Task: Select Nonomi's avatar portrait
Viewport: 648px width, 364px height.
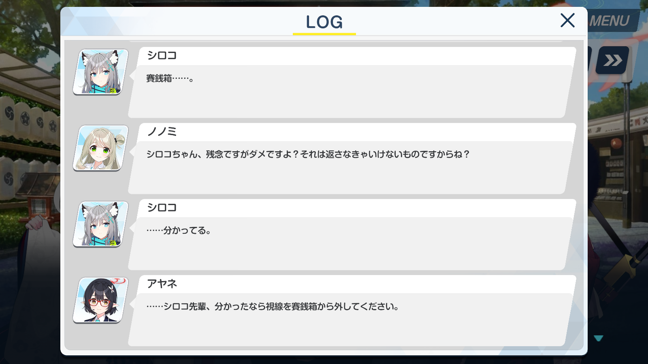Action: 100,148
